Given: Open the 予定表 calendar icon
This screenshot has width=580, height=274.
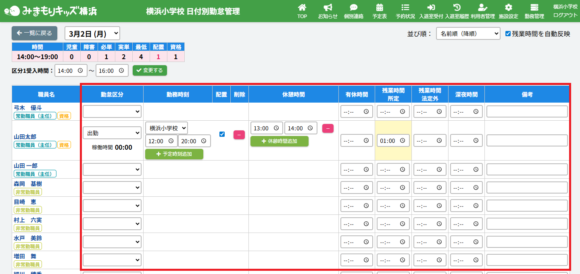Looking at the screenshot, I should pyautogui.click(x=379, y=8).
